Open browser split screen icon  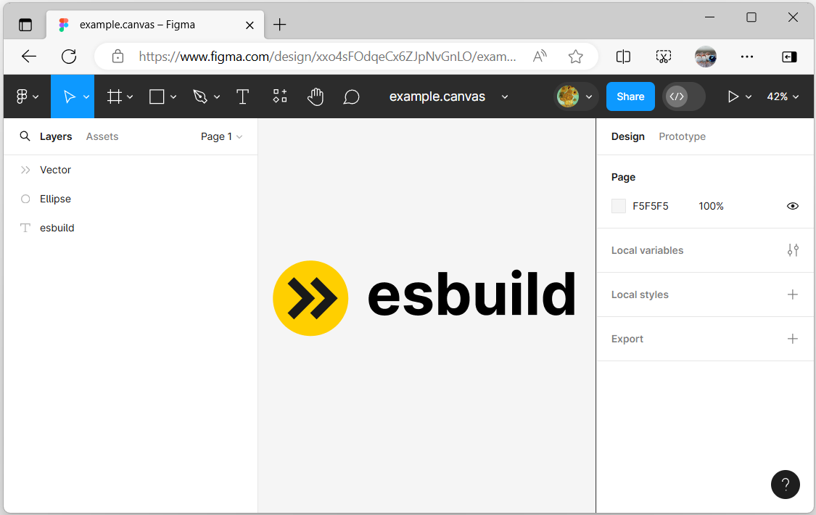623,56
